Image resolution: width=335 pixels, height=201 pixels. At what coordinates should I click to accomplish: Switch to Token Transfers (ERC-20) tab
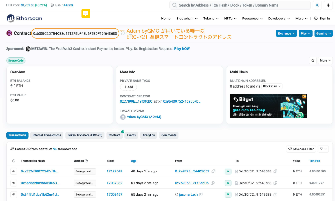85,135
